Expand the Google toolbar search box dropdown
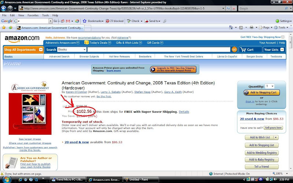 click(50, 21)
